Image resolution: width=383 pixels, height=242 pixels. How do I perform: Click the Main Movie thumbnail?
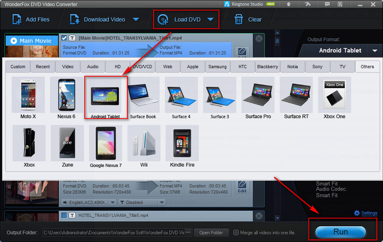32,47
